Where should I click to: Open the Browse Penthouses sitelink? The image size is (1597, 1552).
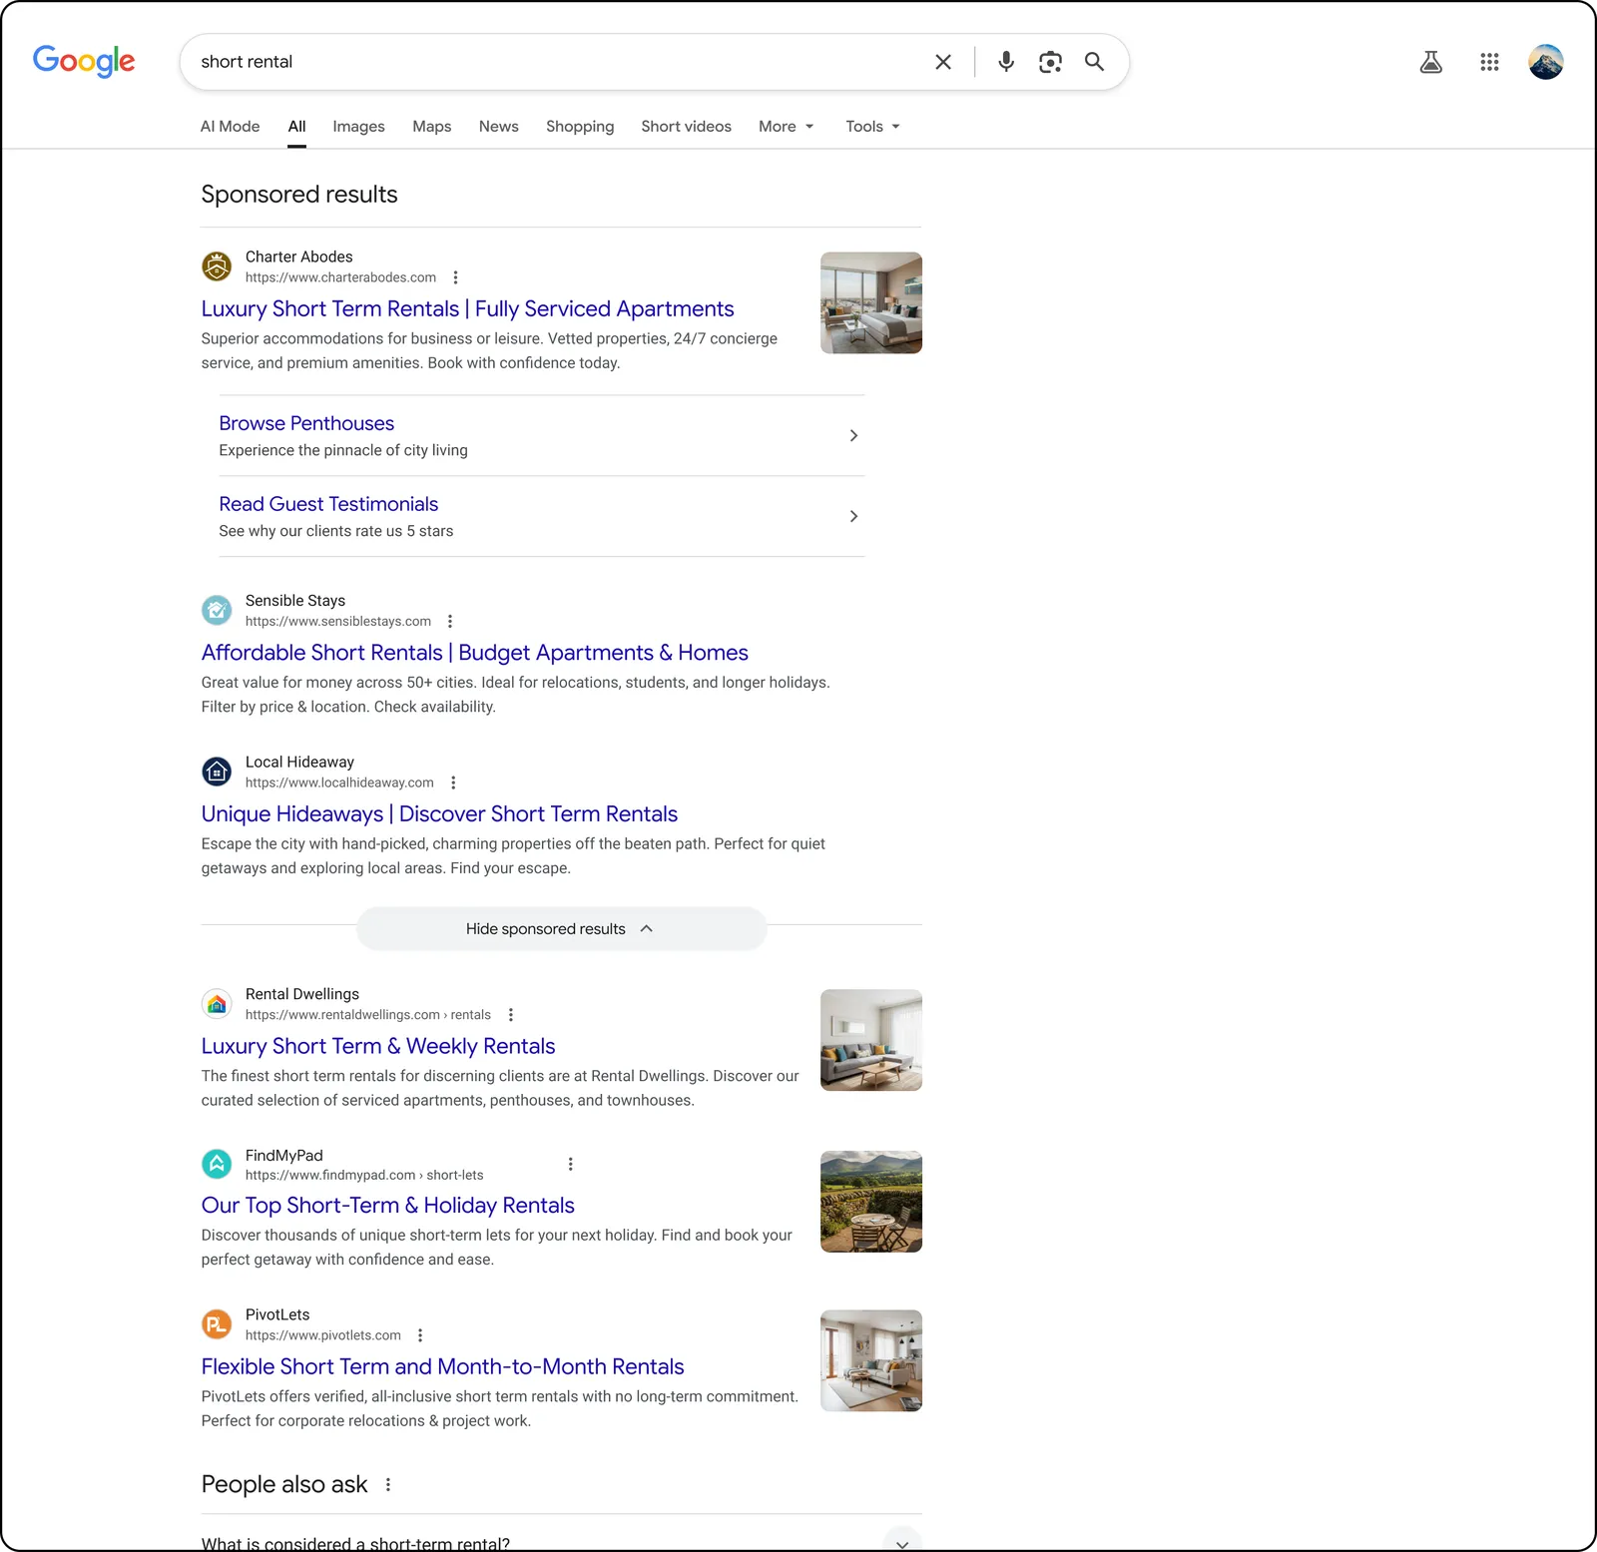(305, 423)
